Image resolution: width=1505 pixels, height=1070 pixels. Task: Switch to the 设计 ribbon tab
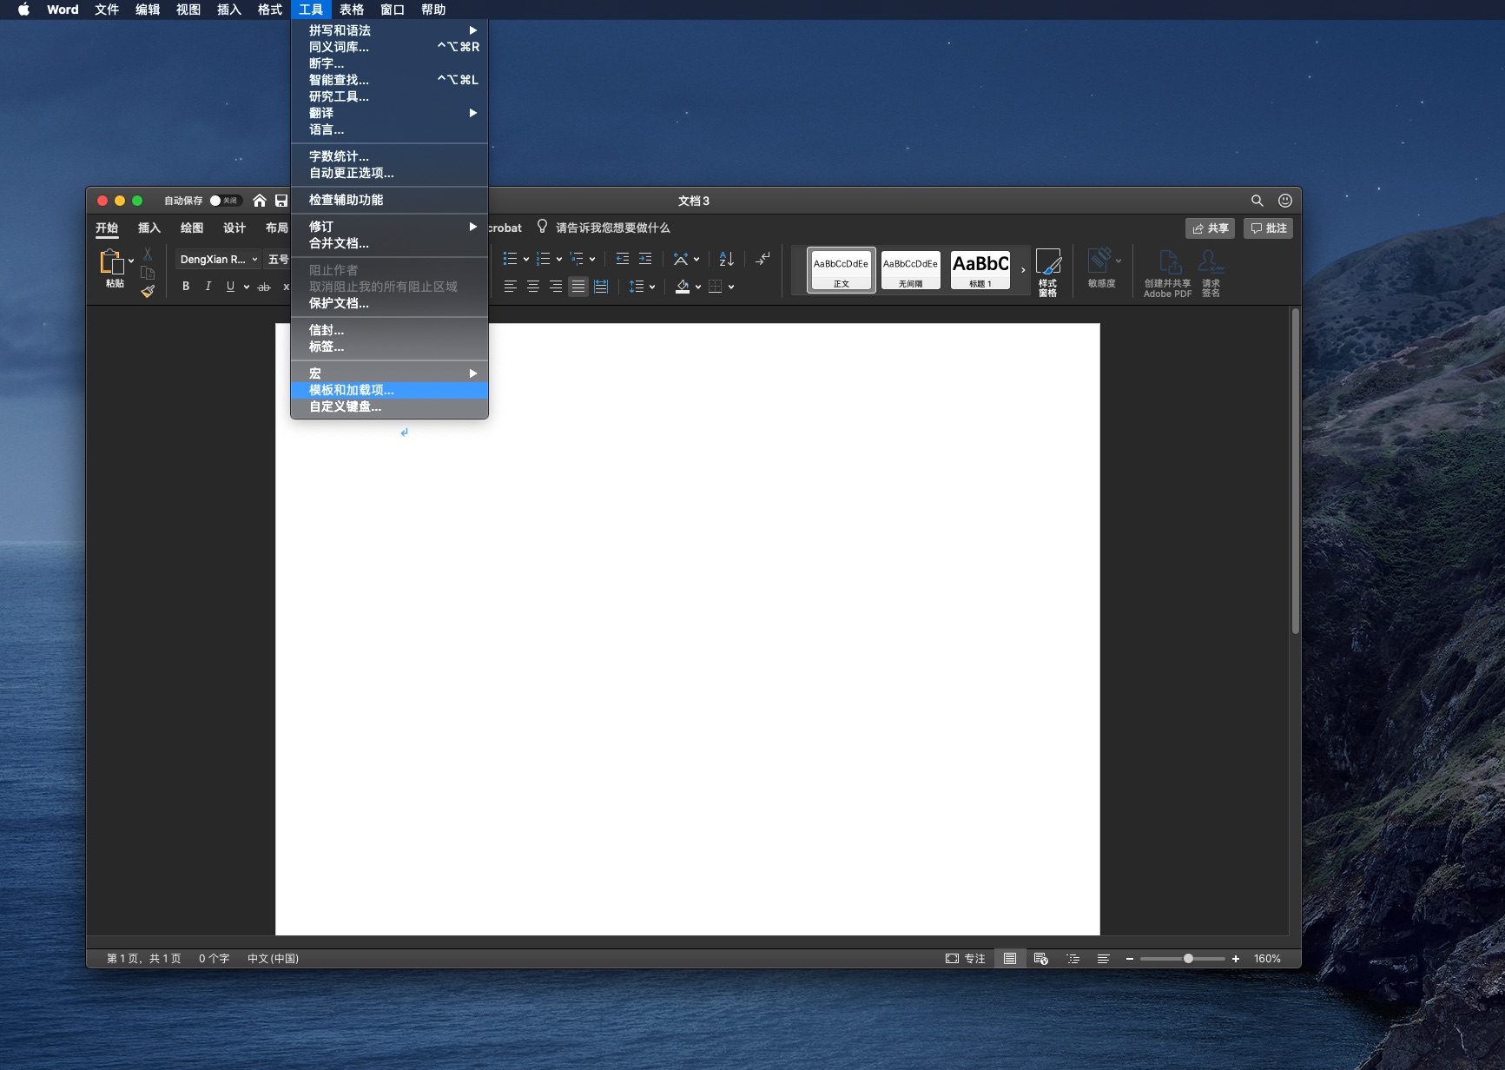coord(234,228)
